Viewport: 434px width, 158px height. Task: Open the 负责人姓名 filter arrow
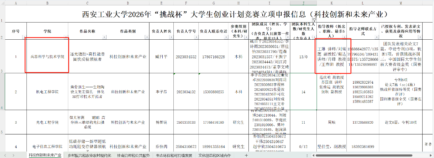pos(172,37)
